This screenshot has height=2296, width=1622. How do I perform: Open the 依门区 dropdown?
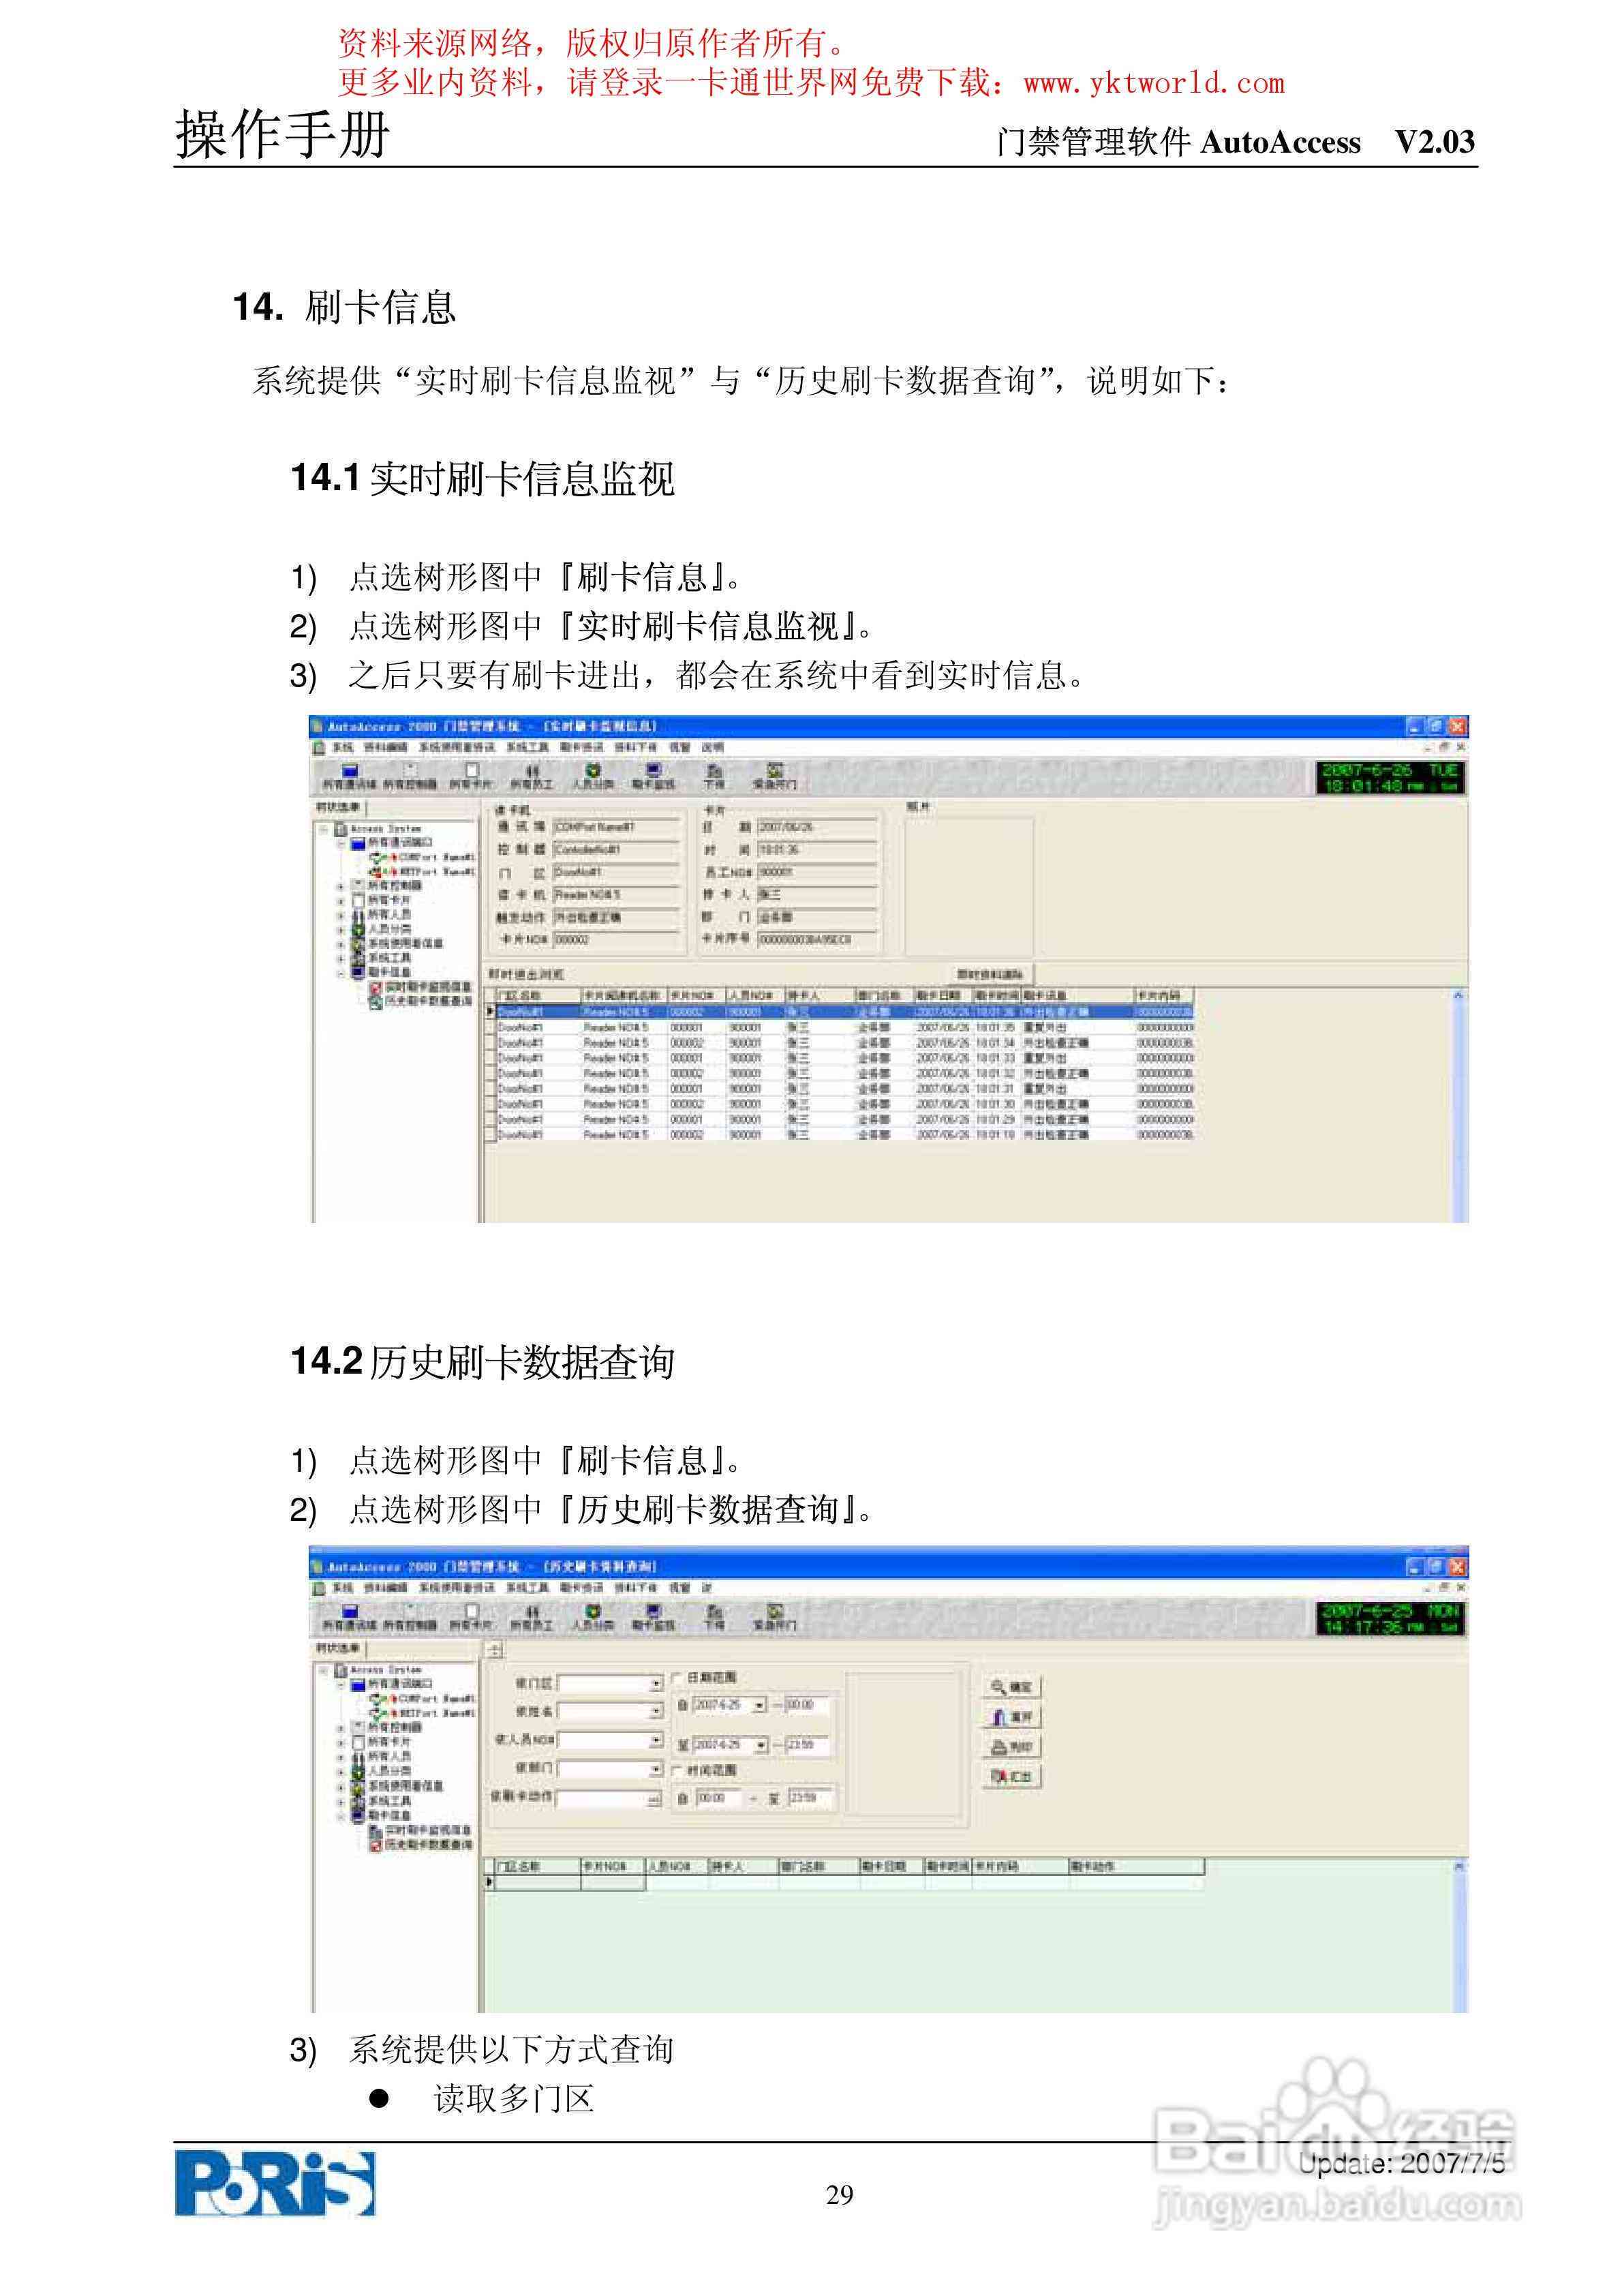[656, 1684]
